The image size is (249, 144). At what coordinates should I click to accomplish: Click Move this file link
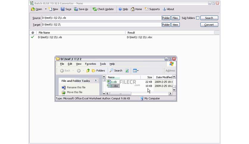pos(75,92)
